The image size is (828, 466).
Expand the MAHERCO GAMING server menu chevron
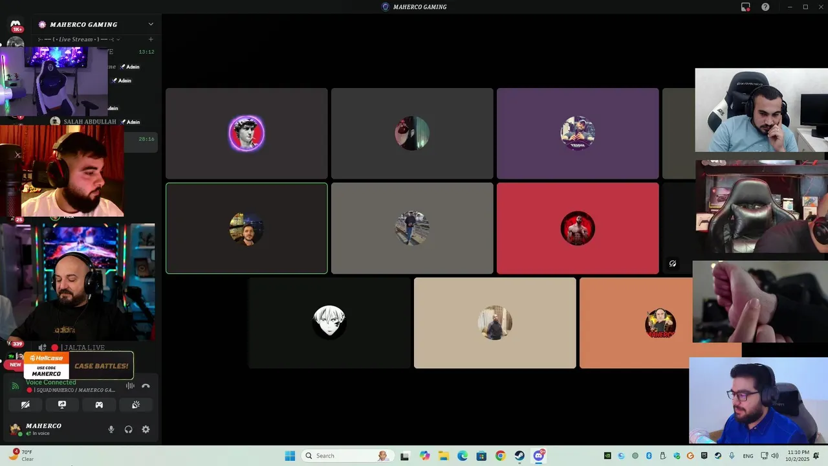click(151, 25)
